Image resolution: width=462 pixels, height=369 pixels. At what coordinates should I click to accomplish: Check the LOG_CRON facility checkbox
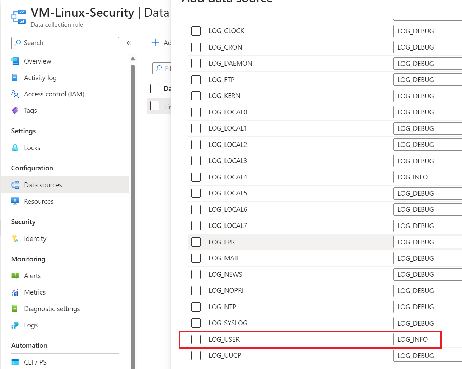point(196,47)
